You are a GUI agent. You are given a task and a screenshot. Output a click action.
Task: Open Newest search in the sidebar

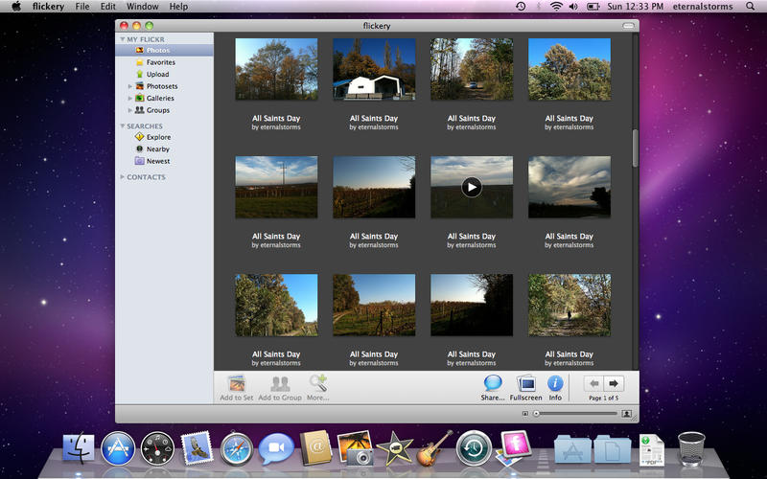[158, 161]
